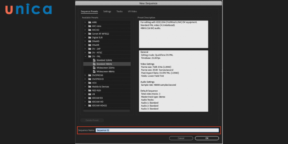Open the VR Video tab

click(x=132, y=12)
